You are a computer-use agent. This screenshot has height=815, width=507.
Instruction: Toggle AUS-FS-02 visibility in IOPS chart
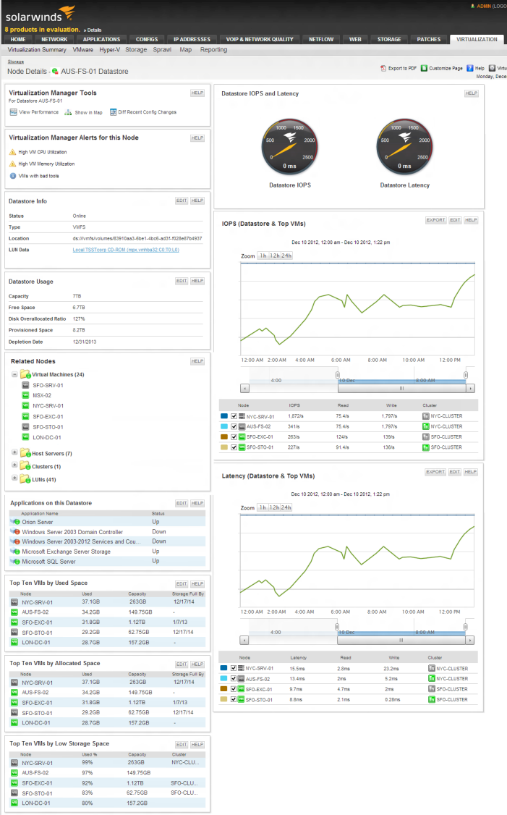tap(233, 426)
